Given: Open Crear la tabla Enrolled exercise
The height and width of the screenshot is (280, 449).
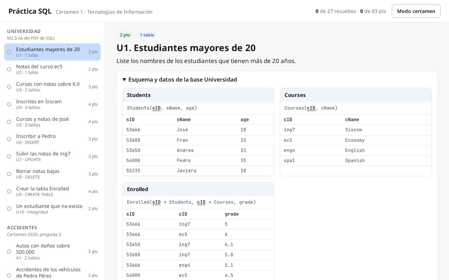Looking at the screenshot, I should click(52, 191).
